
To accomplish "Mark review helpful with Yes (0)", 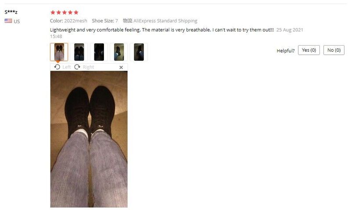I will point(309,50).
